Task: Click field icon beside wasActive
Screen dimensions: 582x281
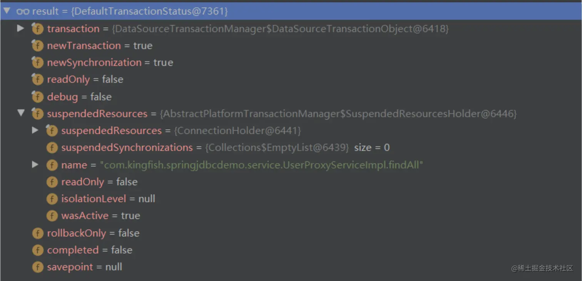Action: (x=52, y=216)
